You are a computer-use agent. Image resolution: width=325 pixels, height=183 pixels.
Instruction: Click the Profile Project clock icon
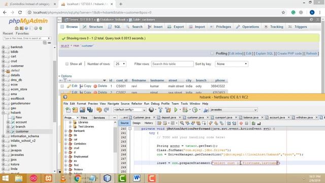click(x=195, y=110)
